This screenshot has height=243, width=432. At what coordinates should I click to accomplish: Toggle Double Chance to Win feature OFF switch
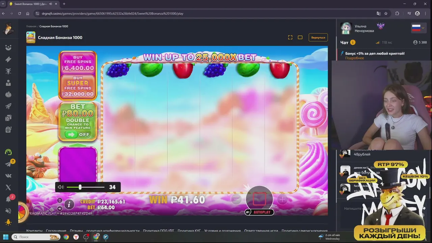tap(78, 134)
